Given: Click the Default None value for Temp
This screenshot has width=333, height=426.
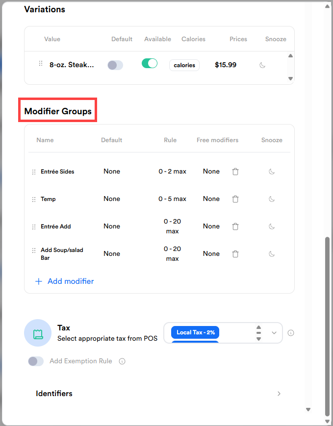Looking at the screenshot, I should coord(112,199).
